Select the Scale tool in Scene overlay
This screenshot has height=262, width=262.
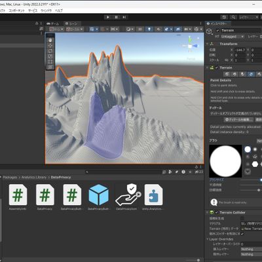(50, 56)
